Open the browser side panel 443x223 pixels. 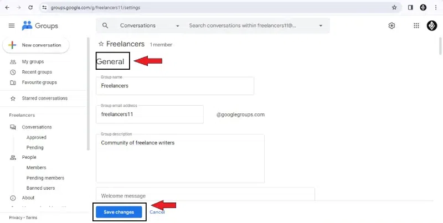(410, 8)
